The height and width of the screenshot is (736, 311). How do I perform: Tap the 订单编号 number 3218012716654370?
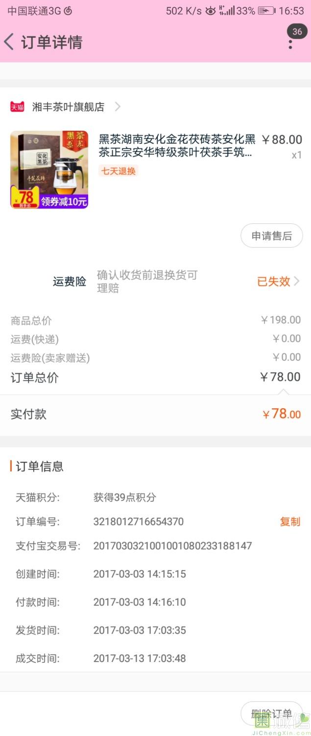coord(139,522)
